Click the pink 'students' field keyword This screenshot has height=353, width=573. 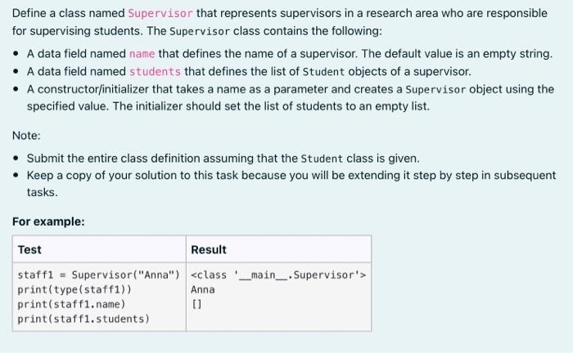point(155,71)
